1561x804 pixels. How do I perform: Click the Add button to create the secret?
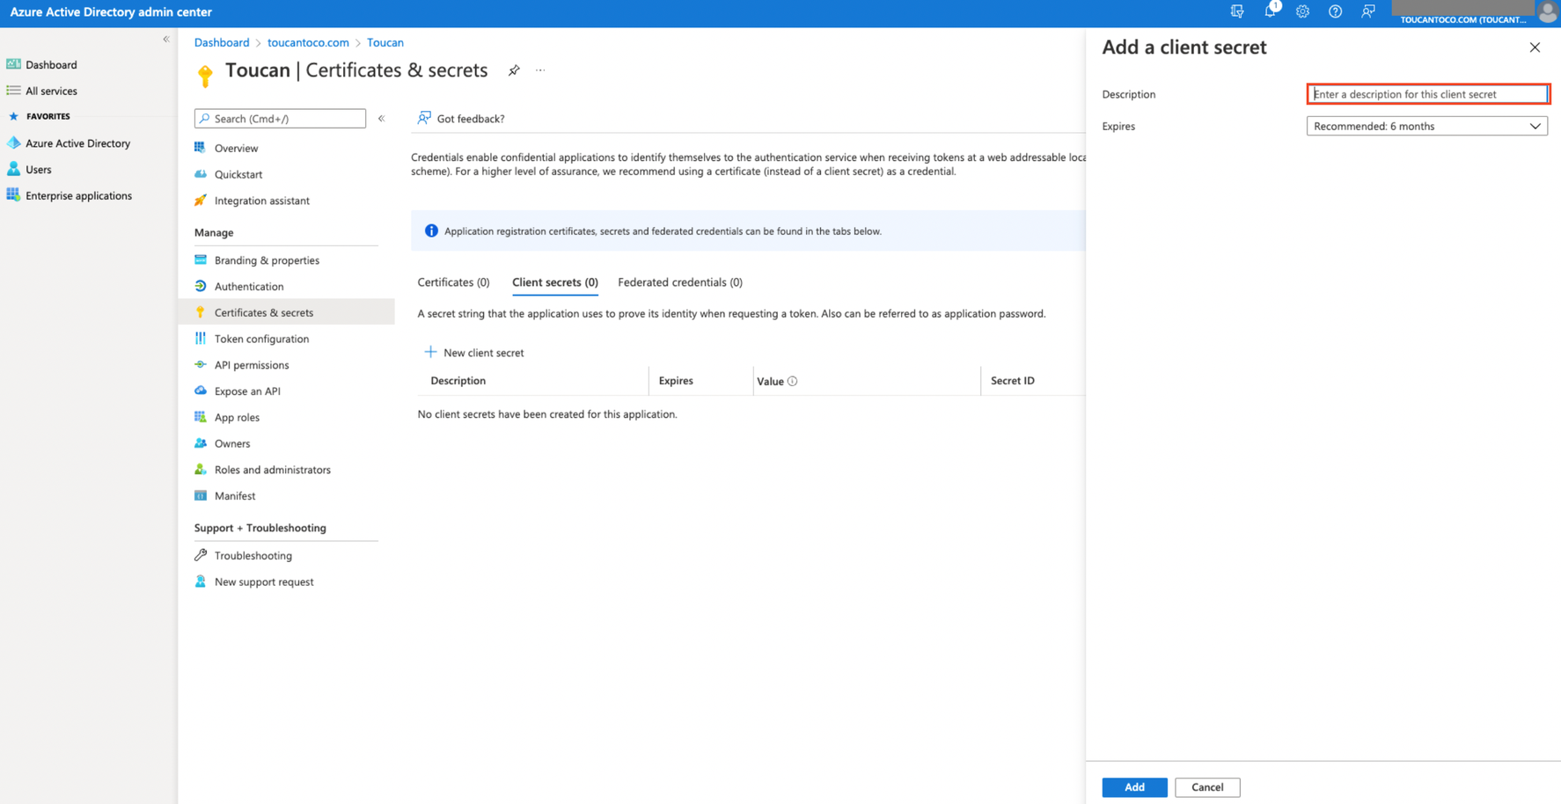[1134, 787]
